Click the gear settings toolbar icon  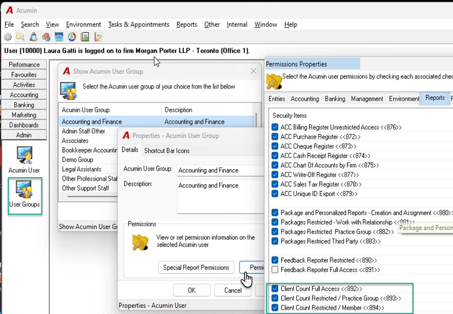[x=8, y=37]
